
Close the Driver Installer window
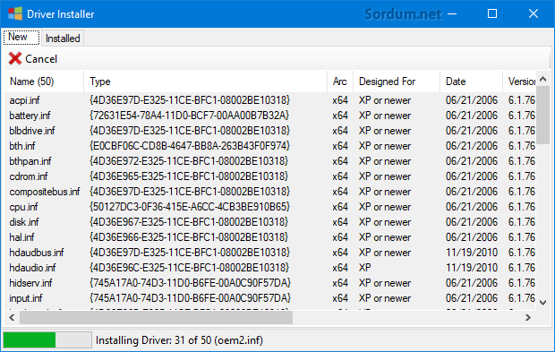coord(533,13)
